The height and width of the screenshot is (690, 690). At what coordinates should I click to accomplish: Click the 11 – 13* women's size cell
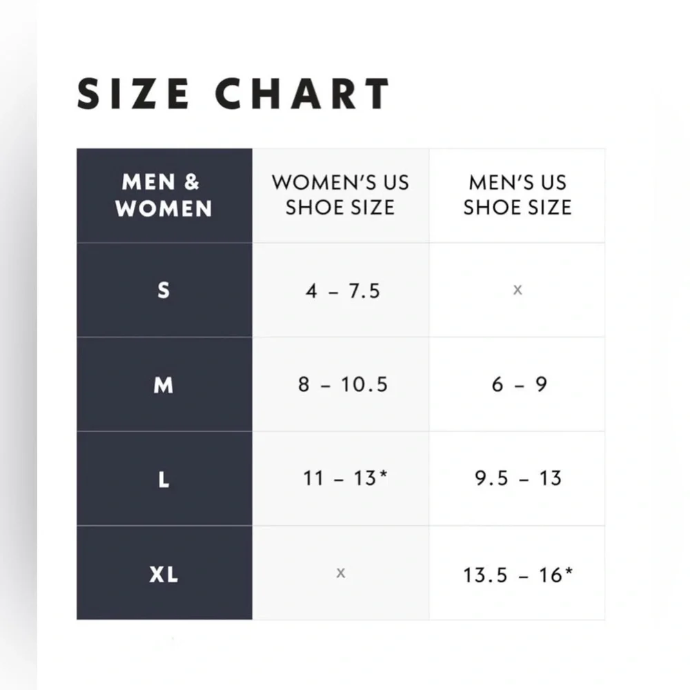[341, 479]
